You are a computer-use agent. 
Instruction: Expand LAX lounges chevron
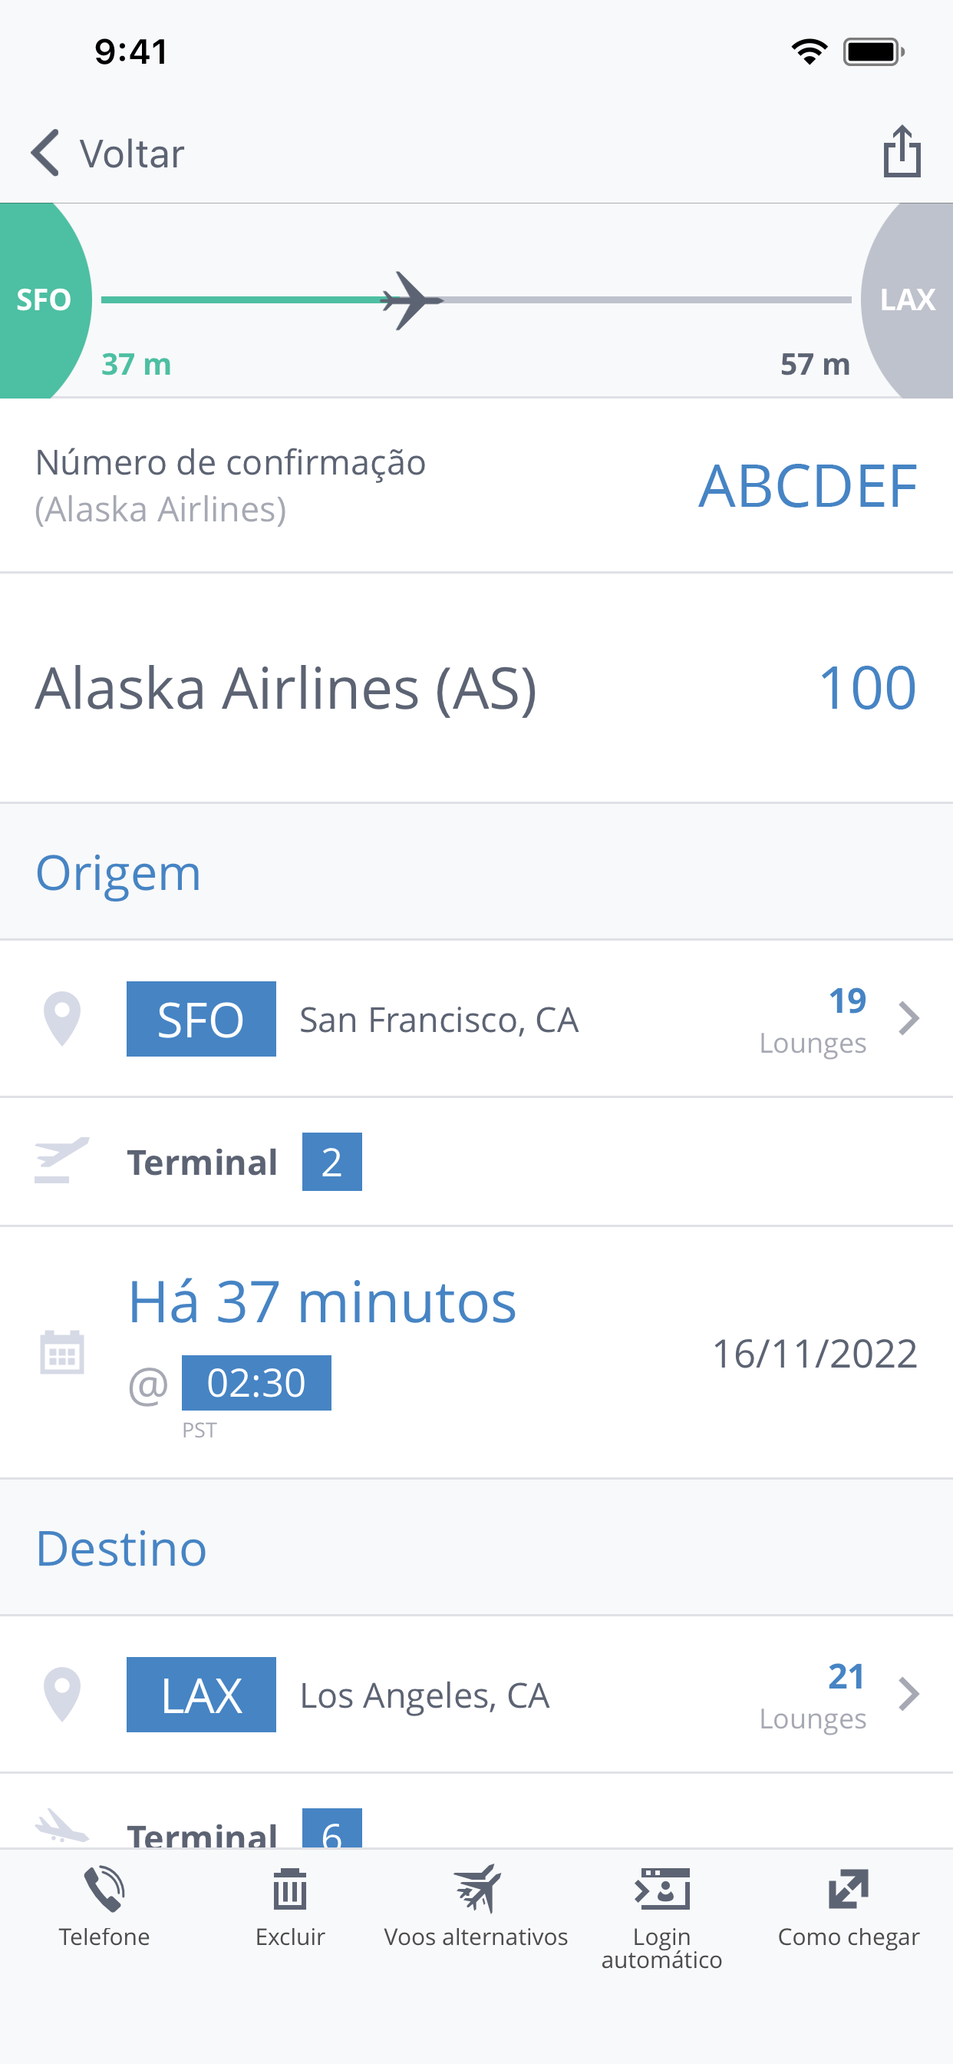pos(908,1694)
